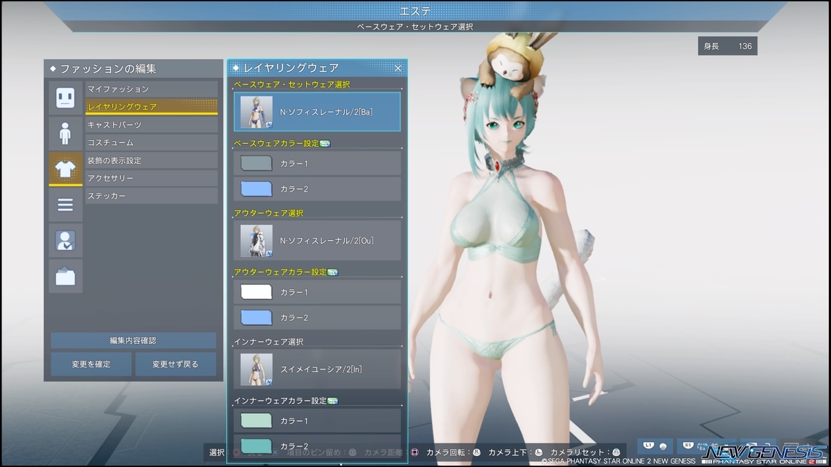The height and width of the screenshot is (467, 831).
Task: Click the L1 shortcut button at bottom
Action: click(x=655, y=446)
